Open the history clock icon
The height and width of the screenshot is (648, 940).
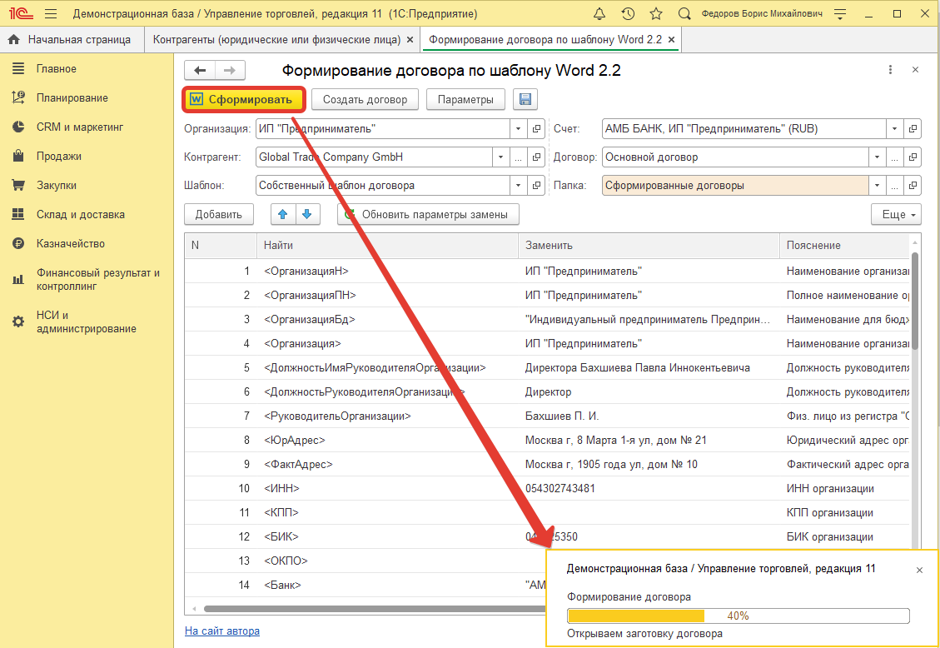[628, 14]
